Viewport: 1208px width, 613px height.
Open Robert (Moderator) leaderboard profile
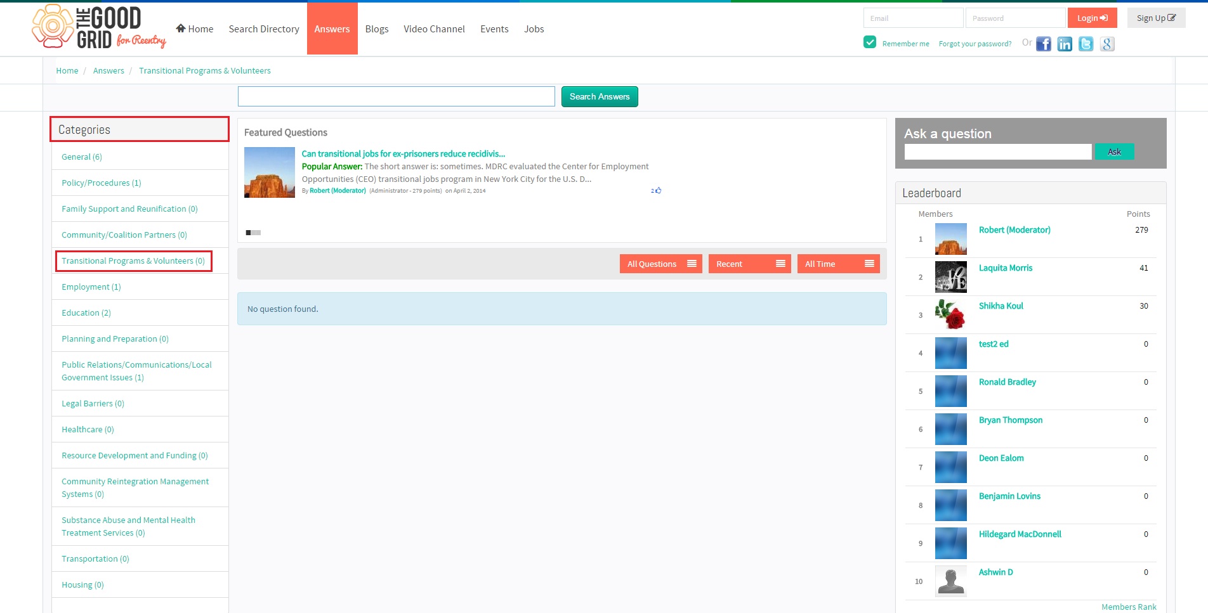point(1014,229)
